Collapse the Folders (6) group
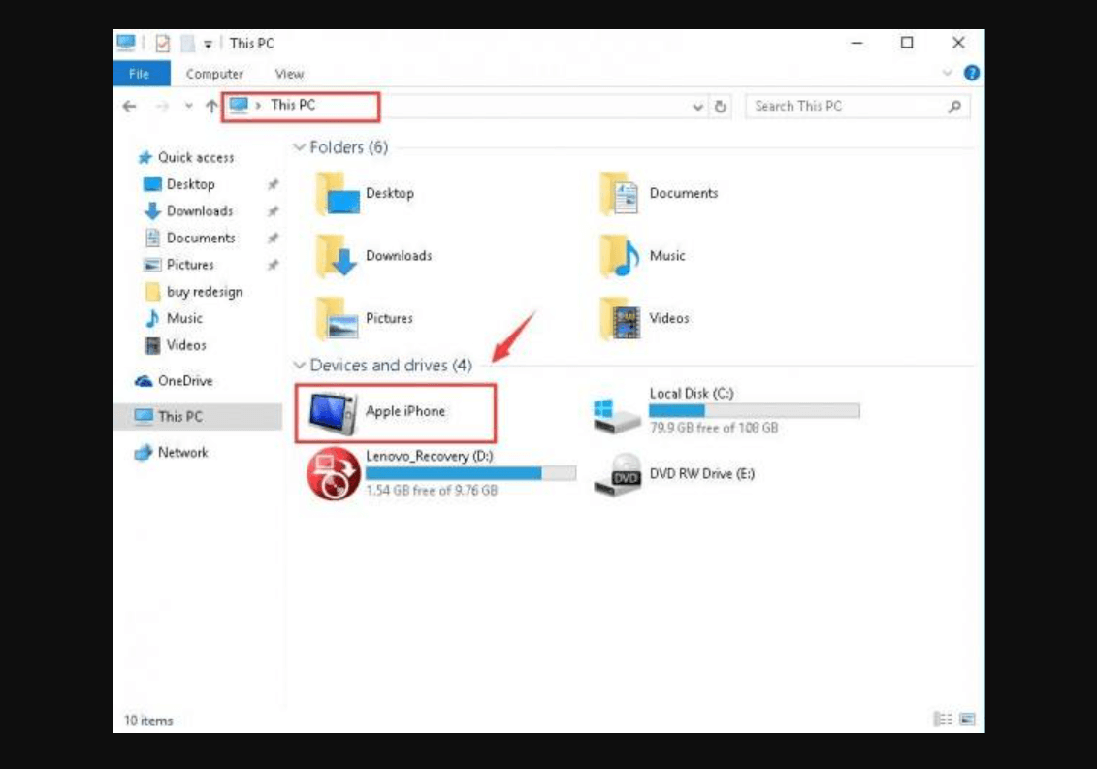 (300, 147)
